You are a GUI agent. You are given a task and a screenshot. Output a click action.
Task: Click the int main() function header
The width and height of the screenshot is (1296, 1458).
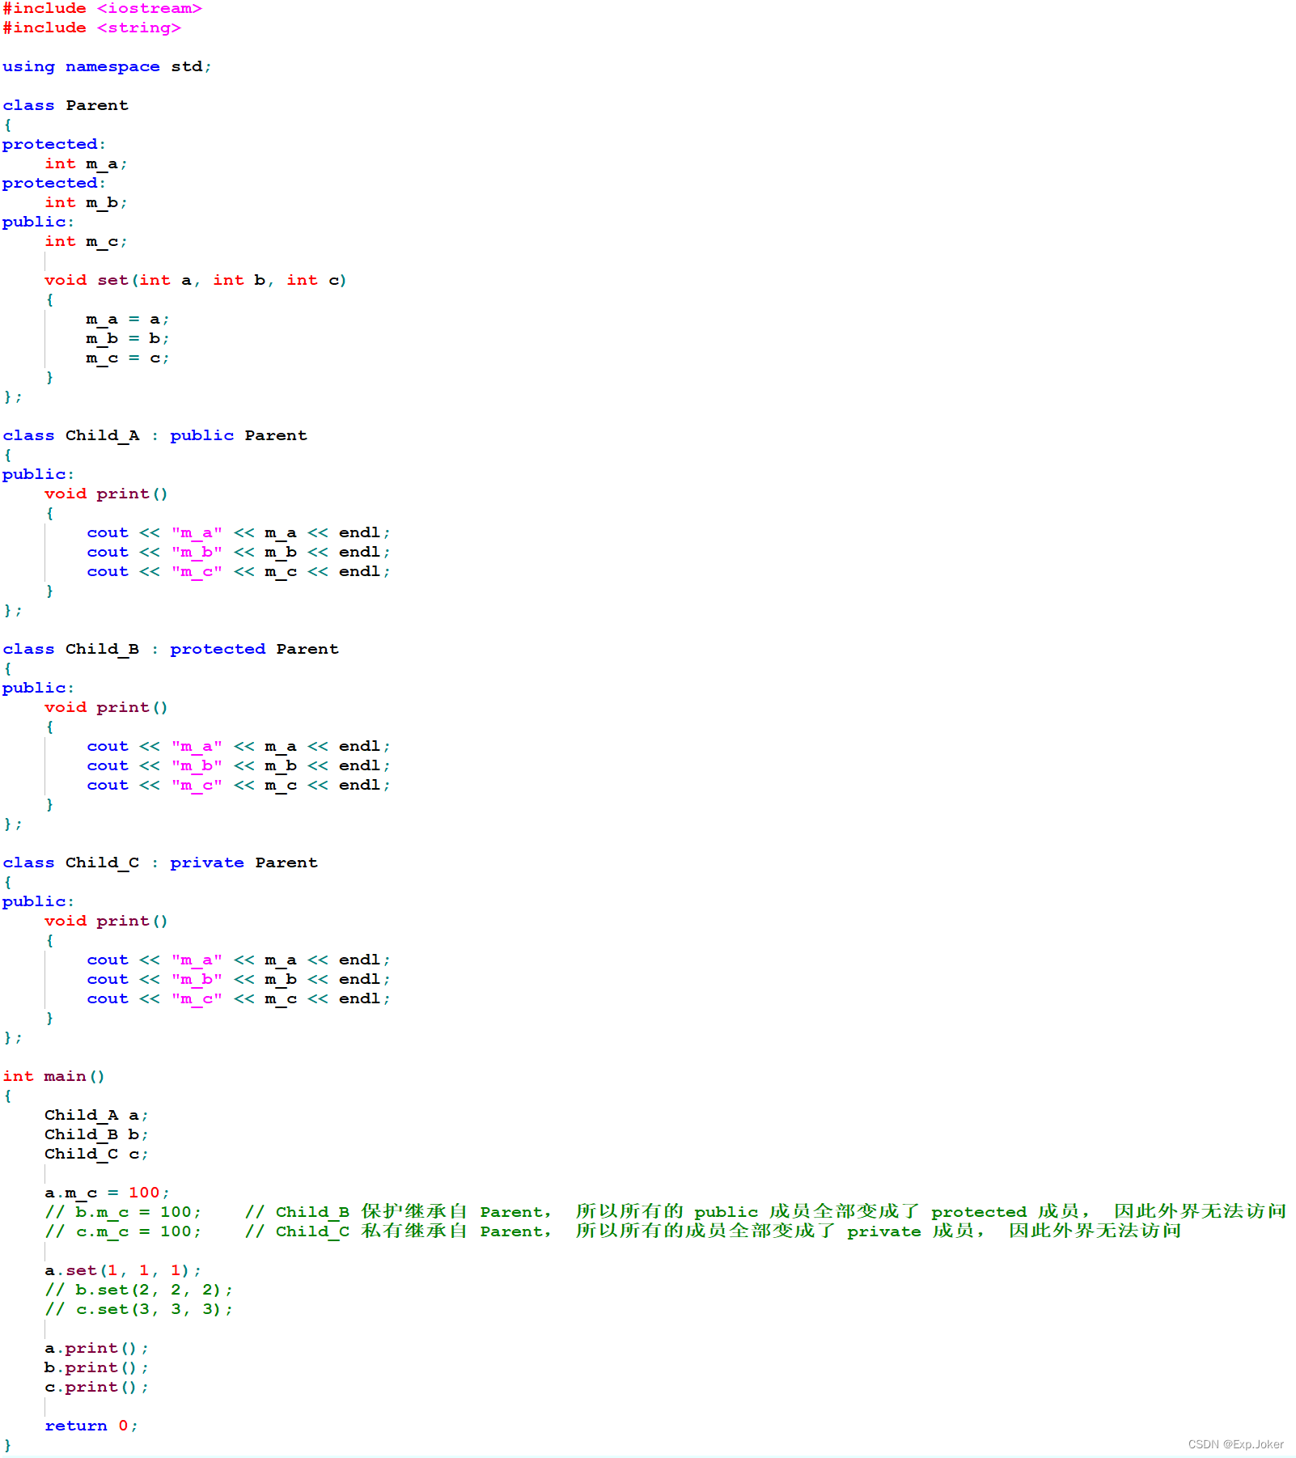(53, 1076)
